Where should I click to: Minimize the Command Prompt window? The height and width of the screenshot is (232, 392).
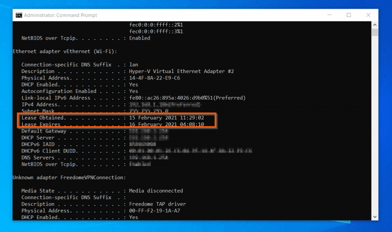click(x=329, y=15)
